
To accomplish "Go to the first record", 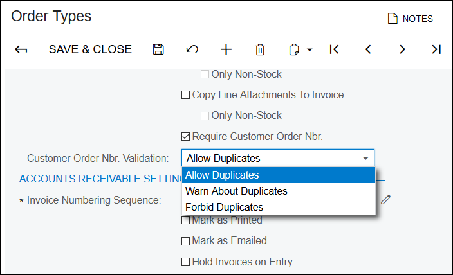I will click(334, 49).
